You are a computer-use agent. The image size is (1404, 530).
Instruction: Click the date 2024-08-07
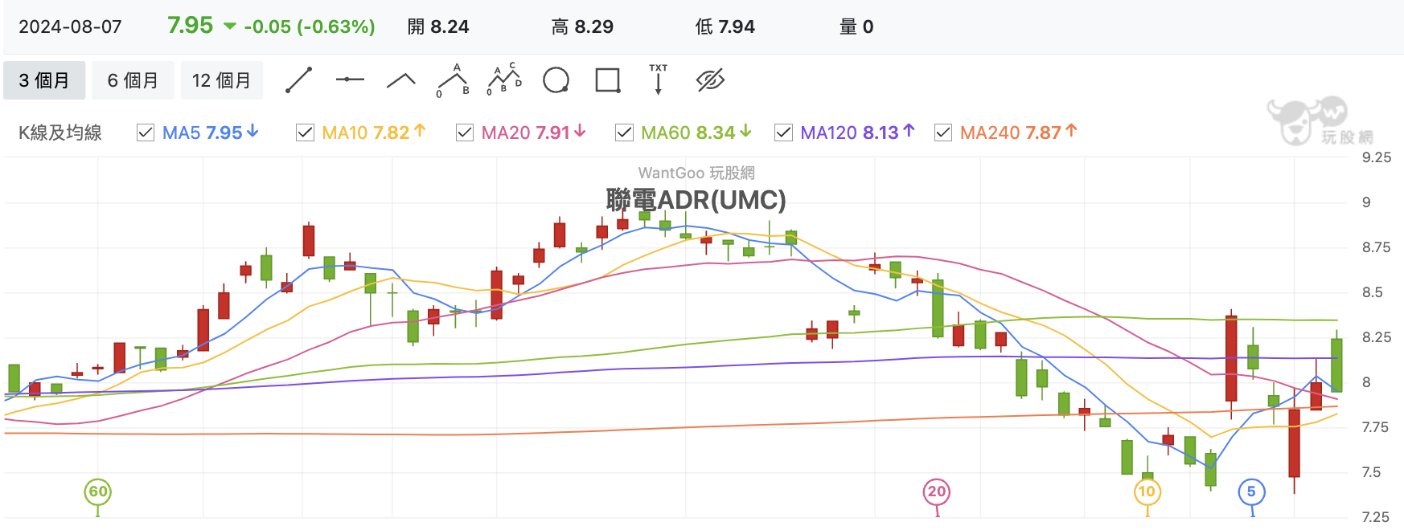point(70,26)
